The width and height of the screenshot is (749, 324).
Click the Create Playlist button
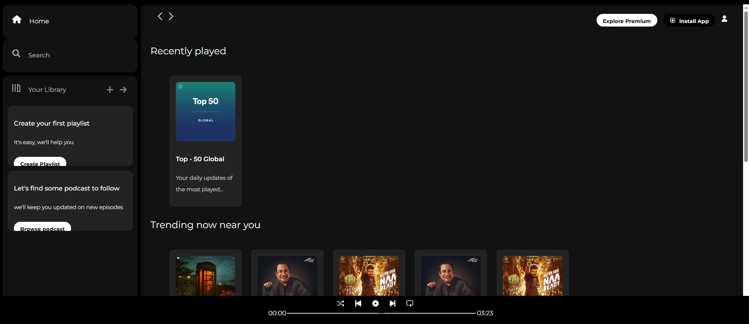[x=40, y=162]
